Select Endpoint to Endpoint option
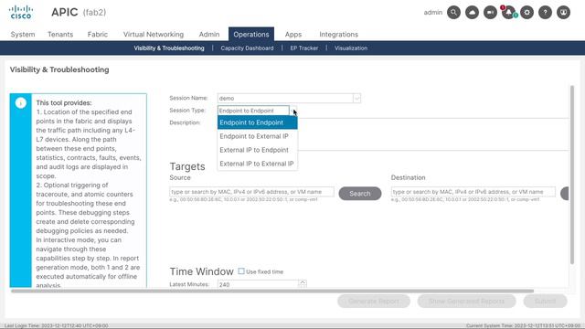 pyautogui.click(x=258, y=122)
